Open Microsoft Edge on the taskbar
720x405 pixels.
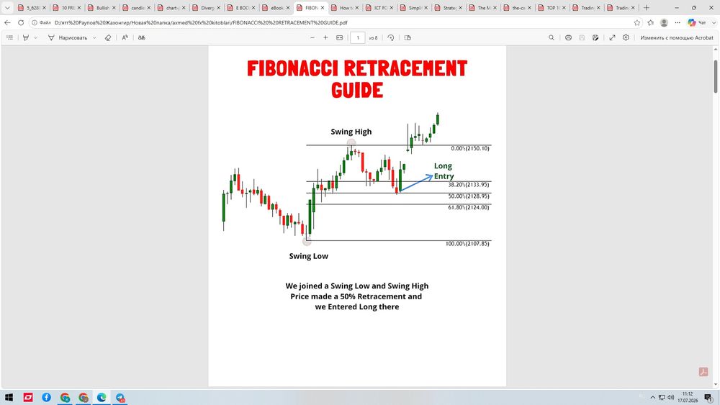click(x=102, y=397)
